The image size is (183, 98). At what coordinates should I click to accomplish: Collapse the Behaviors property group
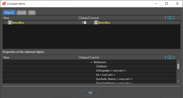pyautogui.click(x=91, y=62)
